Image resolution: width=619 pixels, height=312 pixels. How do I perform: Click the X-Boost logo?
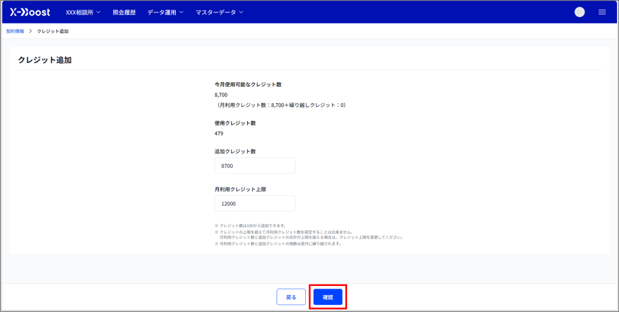[x=30, y=12]
